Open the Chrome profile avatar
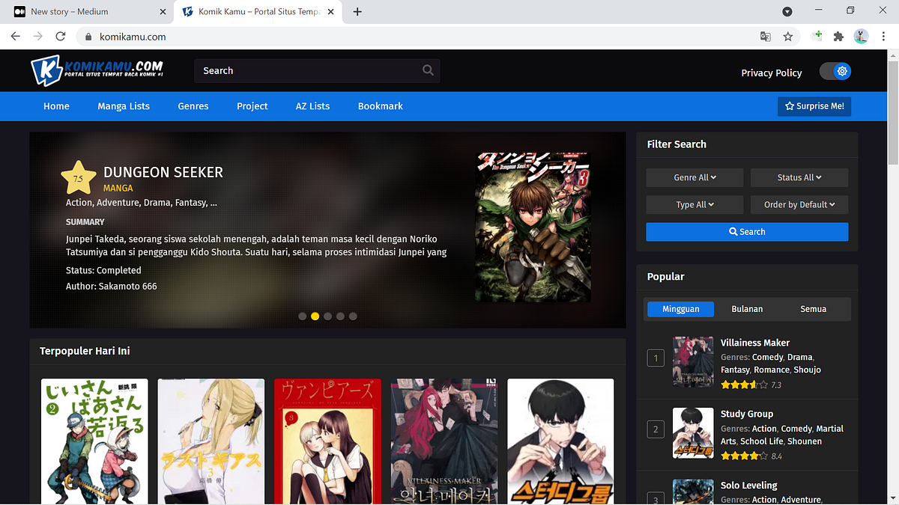 pyautogui.click(x=861, y=36)
